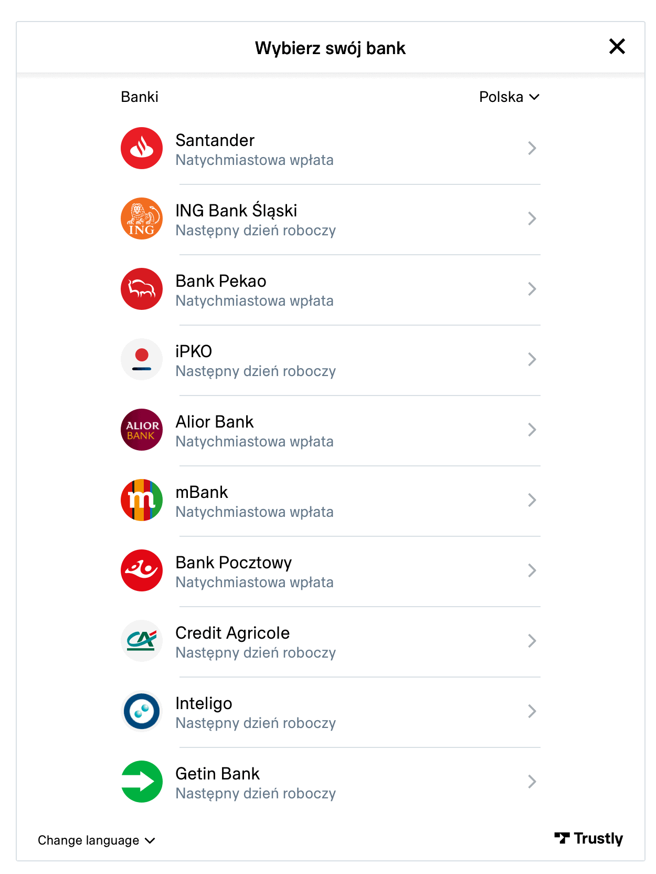Image resolution: width=656 pixels, height=874 pixels.
Task: Select the Credit Agricole entry text
Action: (256, 642)
